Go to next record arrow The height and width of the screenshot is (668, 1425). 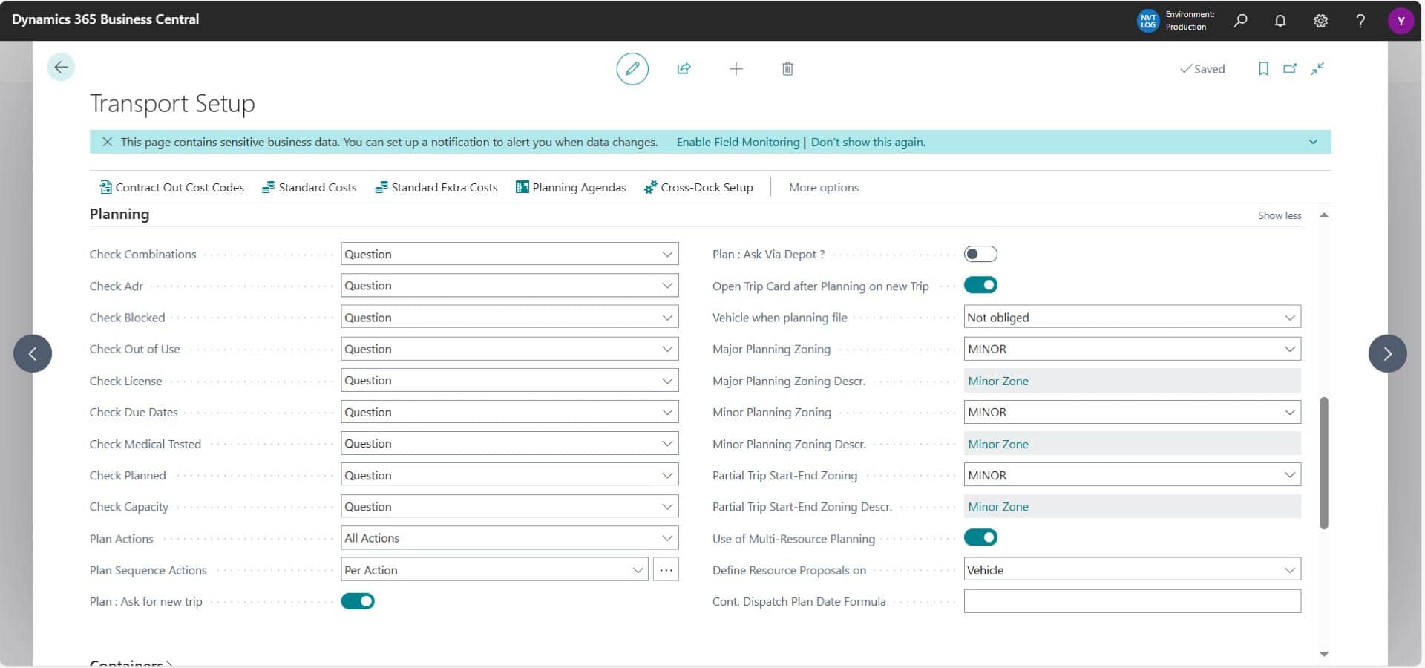(1387, 353)
